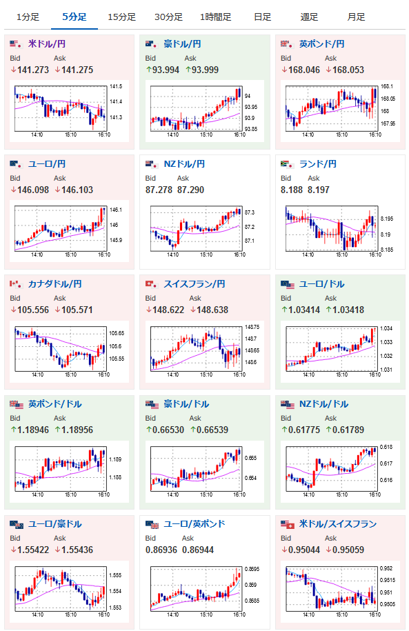Switch to the 1時間足 tab

[x=215, y=17]
